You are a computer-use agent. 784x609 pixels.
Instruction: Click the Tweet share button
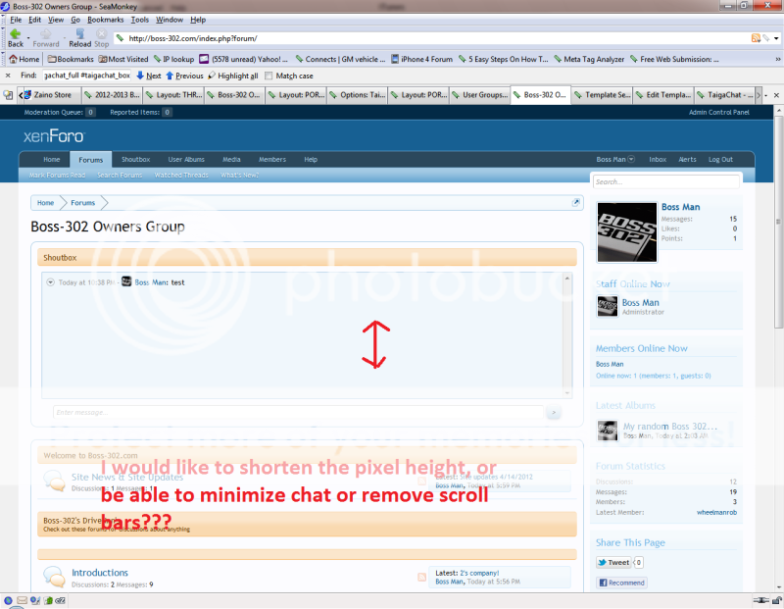coord(614,562)
